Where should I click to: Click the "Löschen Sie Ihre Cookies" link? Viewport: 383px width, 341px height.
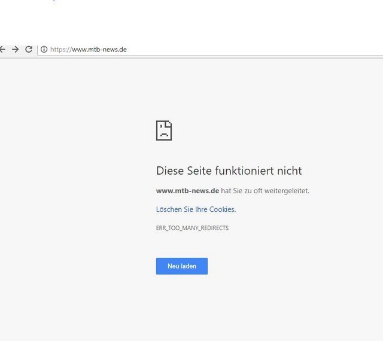pos(196,209)
